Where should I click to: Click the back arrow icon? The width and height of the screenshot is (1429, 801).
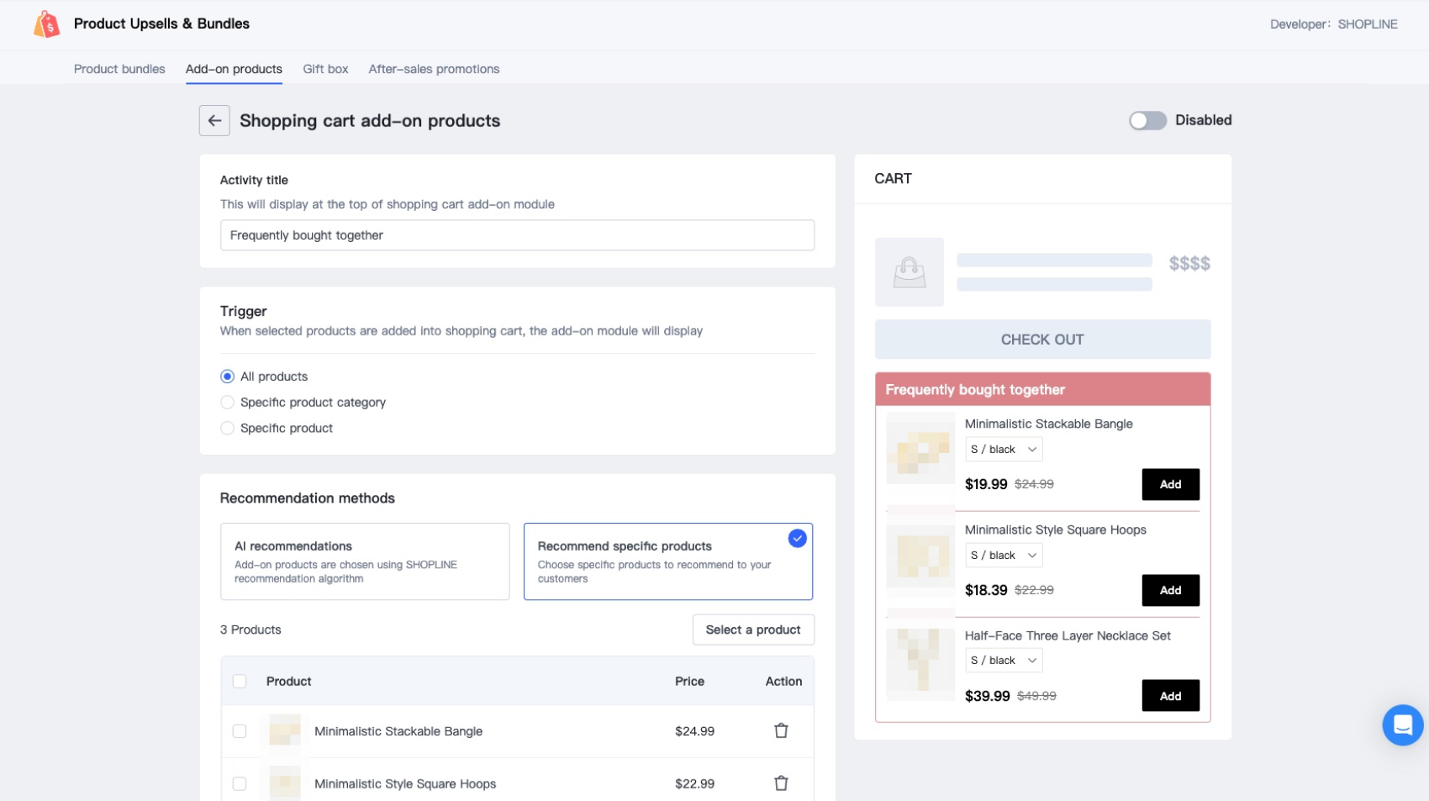[x=214, y=121]
